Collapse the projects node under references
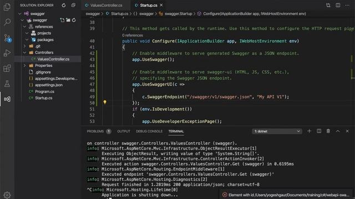The image size is (355, 199). coord(27,33)
